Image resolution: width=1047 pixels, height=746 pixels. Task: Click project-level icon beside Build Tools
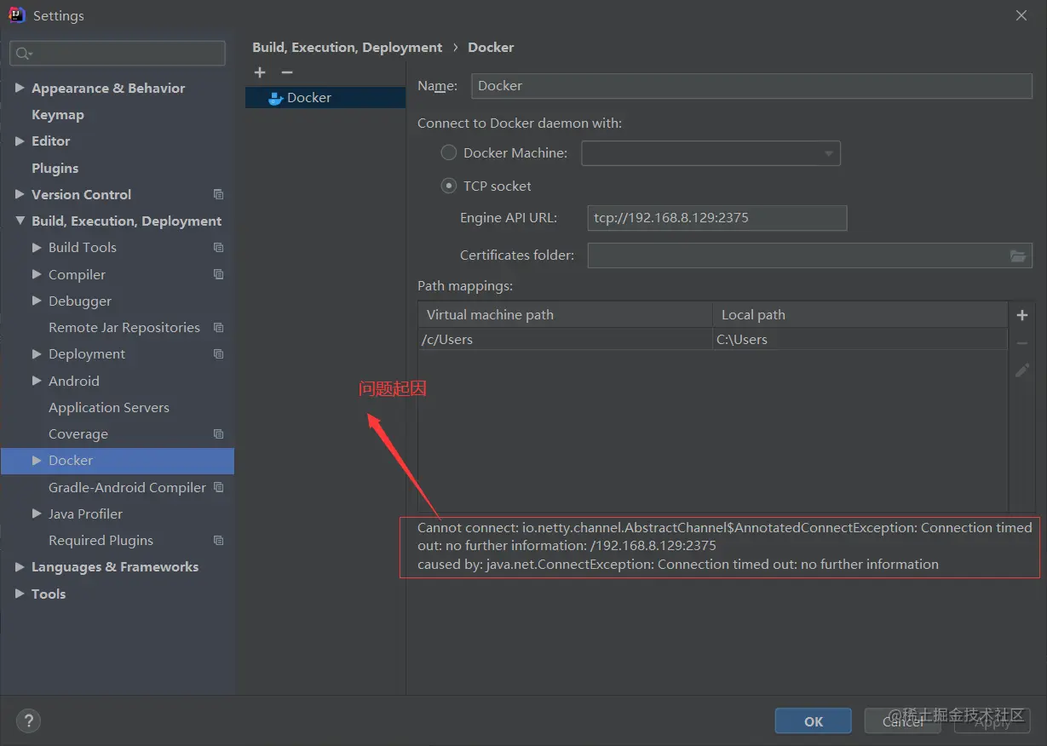pyautogui.click(x=219, y=247)
